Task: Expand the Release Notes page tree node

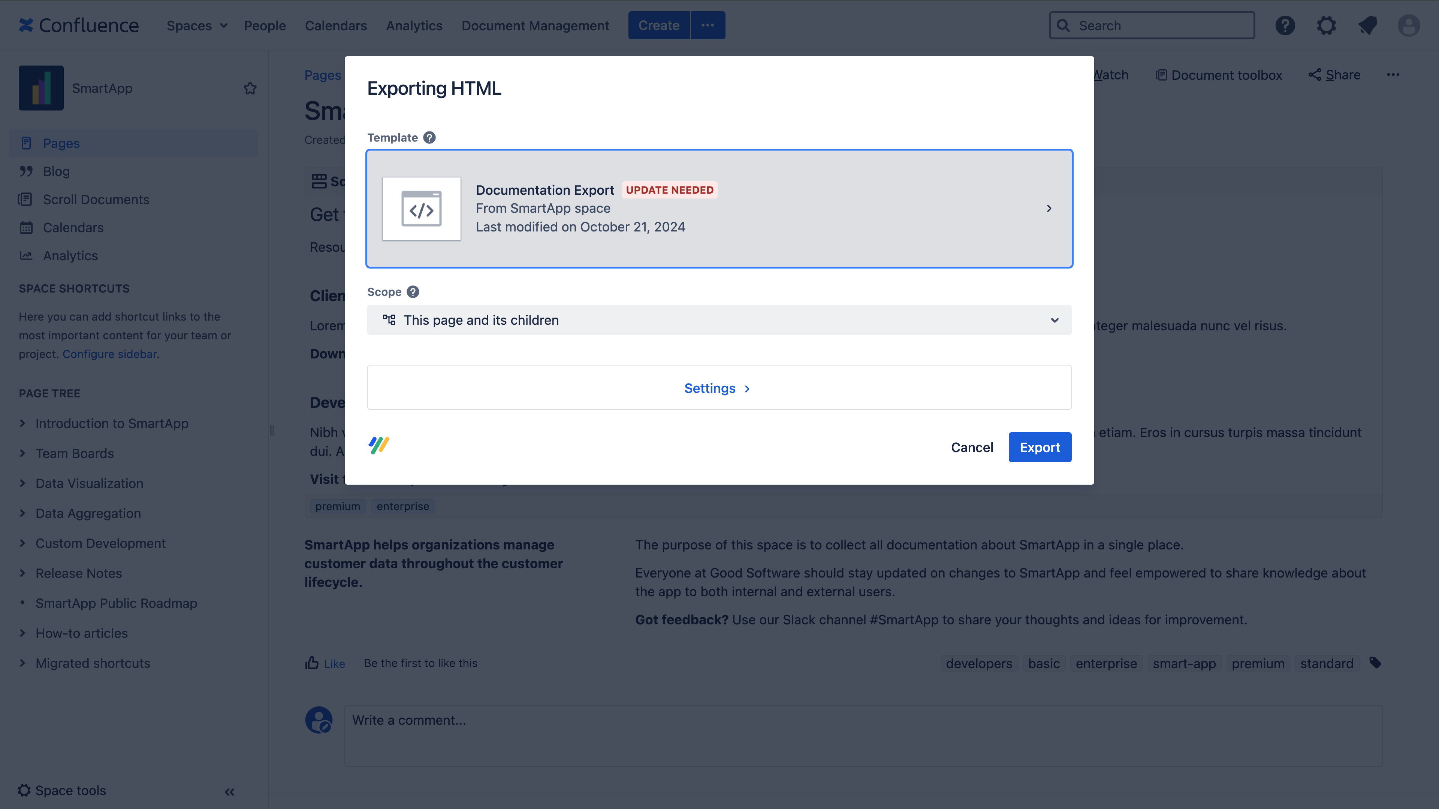Action: point(22,573)
